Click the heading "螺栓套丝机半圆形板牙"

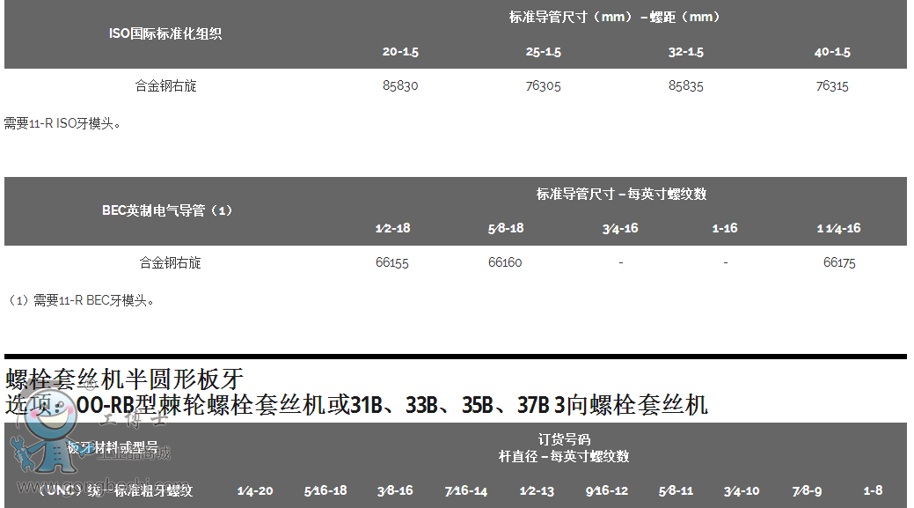click(x=124, y=379)
